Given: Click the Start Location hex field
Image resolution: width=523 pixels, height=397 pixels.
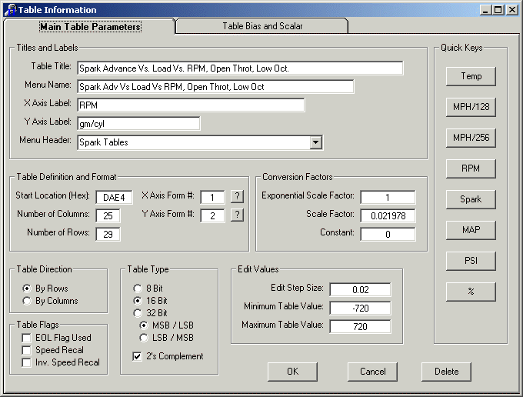Looking at the screenshot, I should point(114,197).
